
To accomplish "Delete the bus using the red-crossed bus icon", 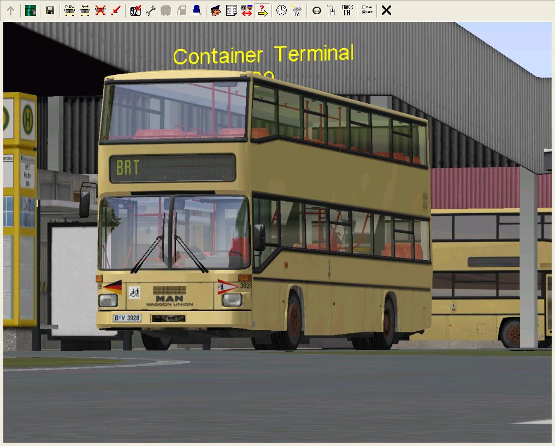I will 100,10.
